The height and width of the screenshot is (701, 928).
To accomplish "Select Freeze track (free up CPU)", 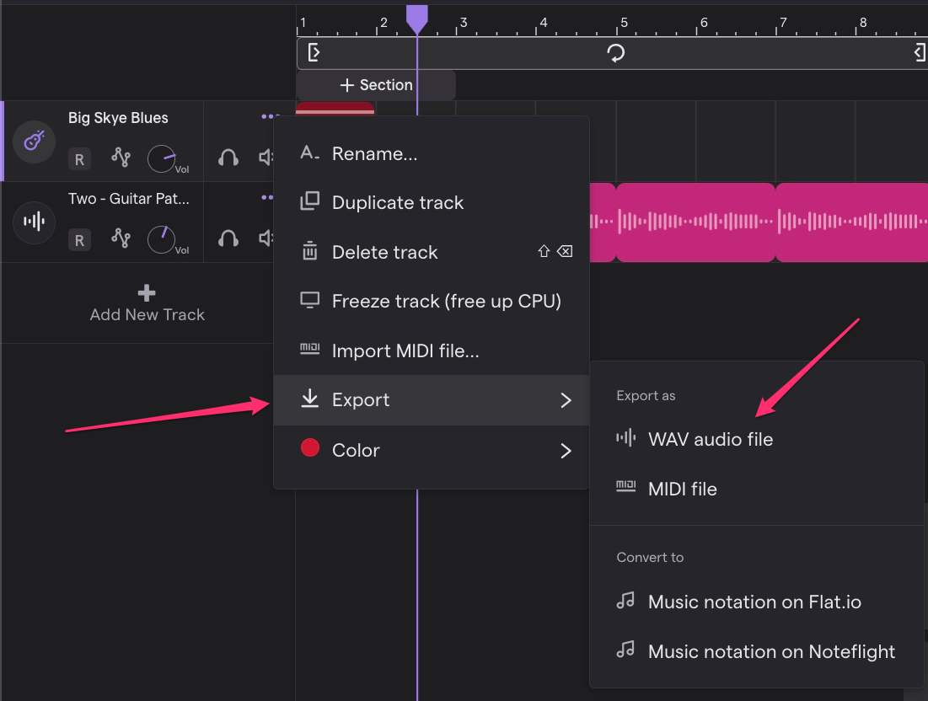I will tap(431, 302).
